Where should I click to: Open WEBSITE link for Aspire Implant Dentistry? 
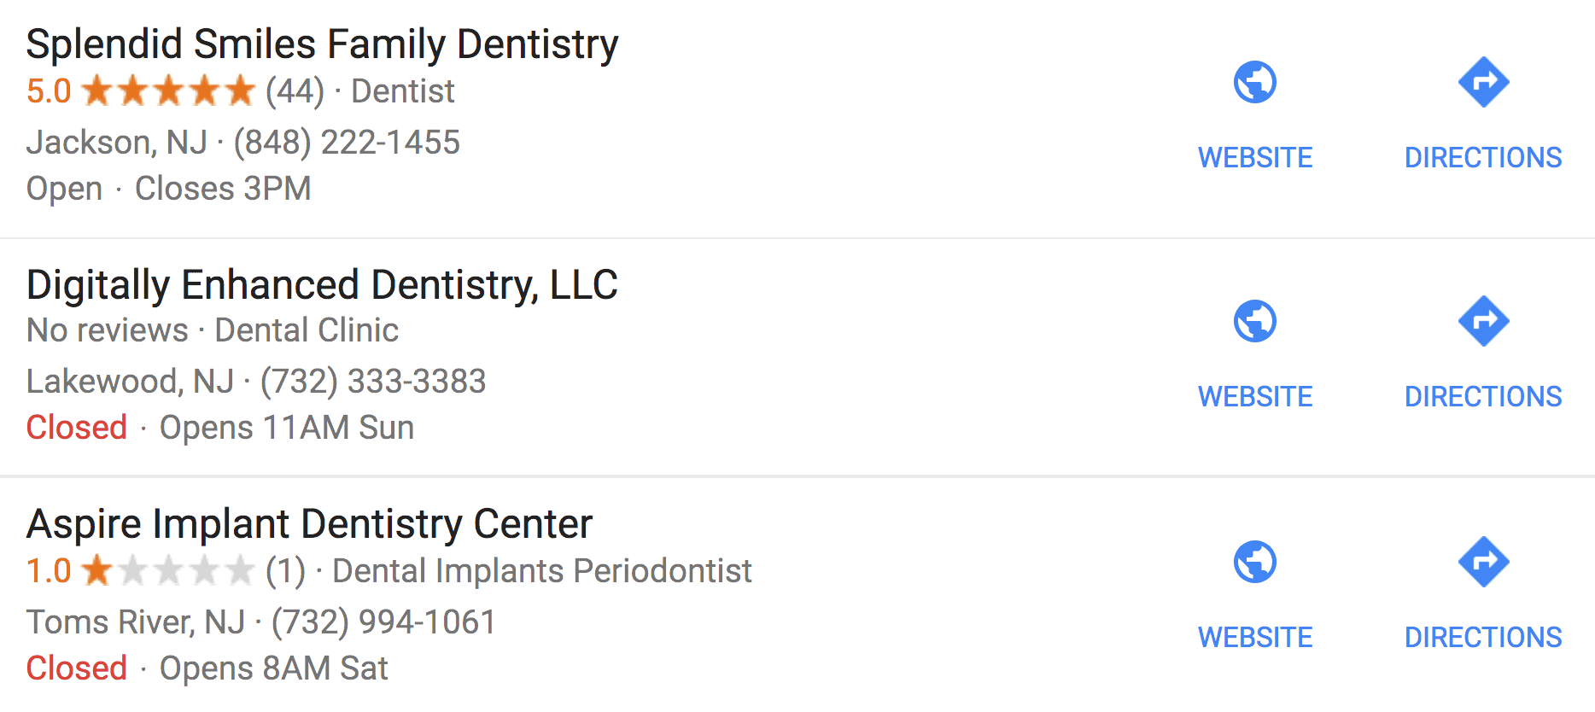(x=1254, y=638)
